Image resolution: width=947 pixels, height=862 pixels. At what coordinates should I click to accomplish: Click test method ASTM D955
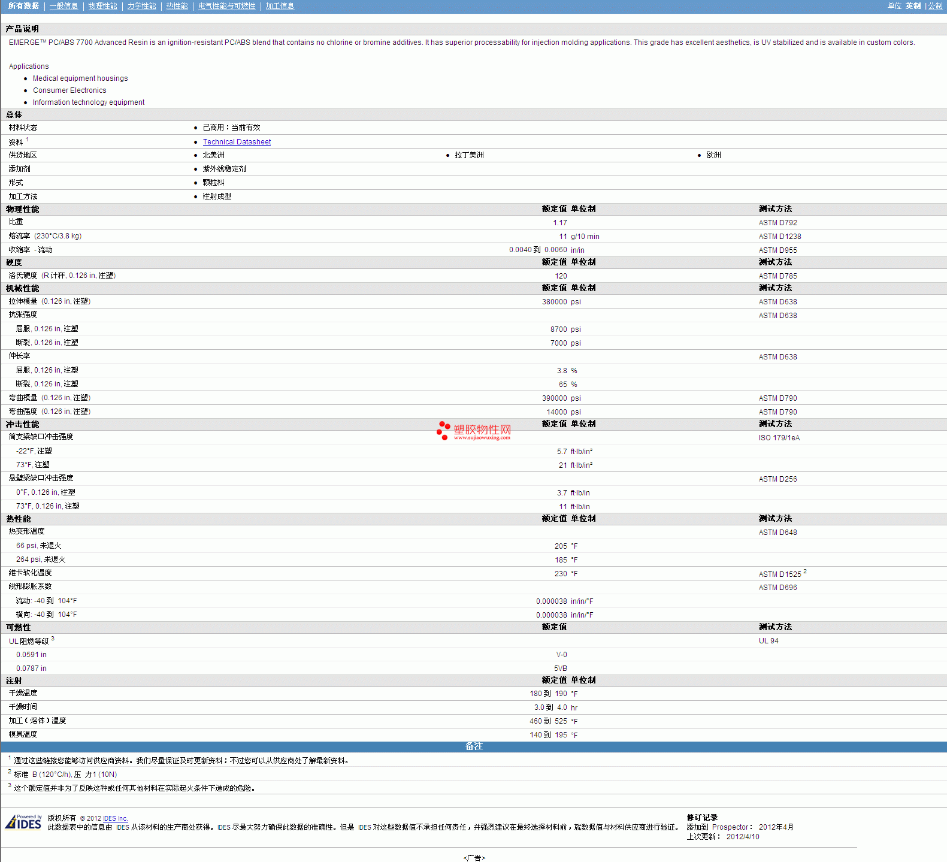(x=778, y=250)
